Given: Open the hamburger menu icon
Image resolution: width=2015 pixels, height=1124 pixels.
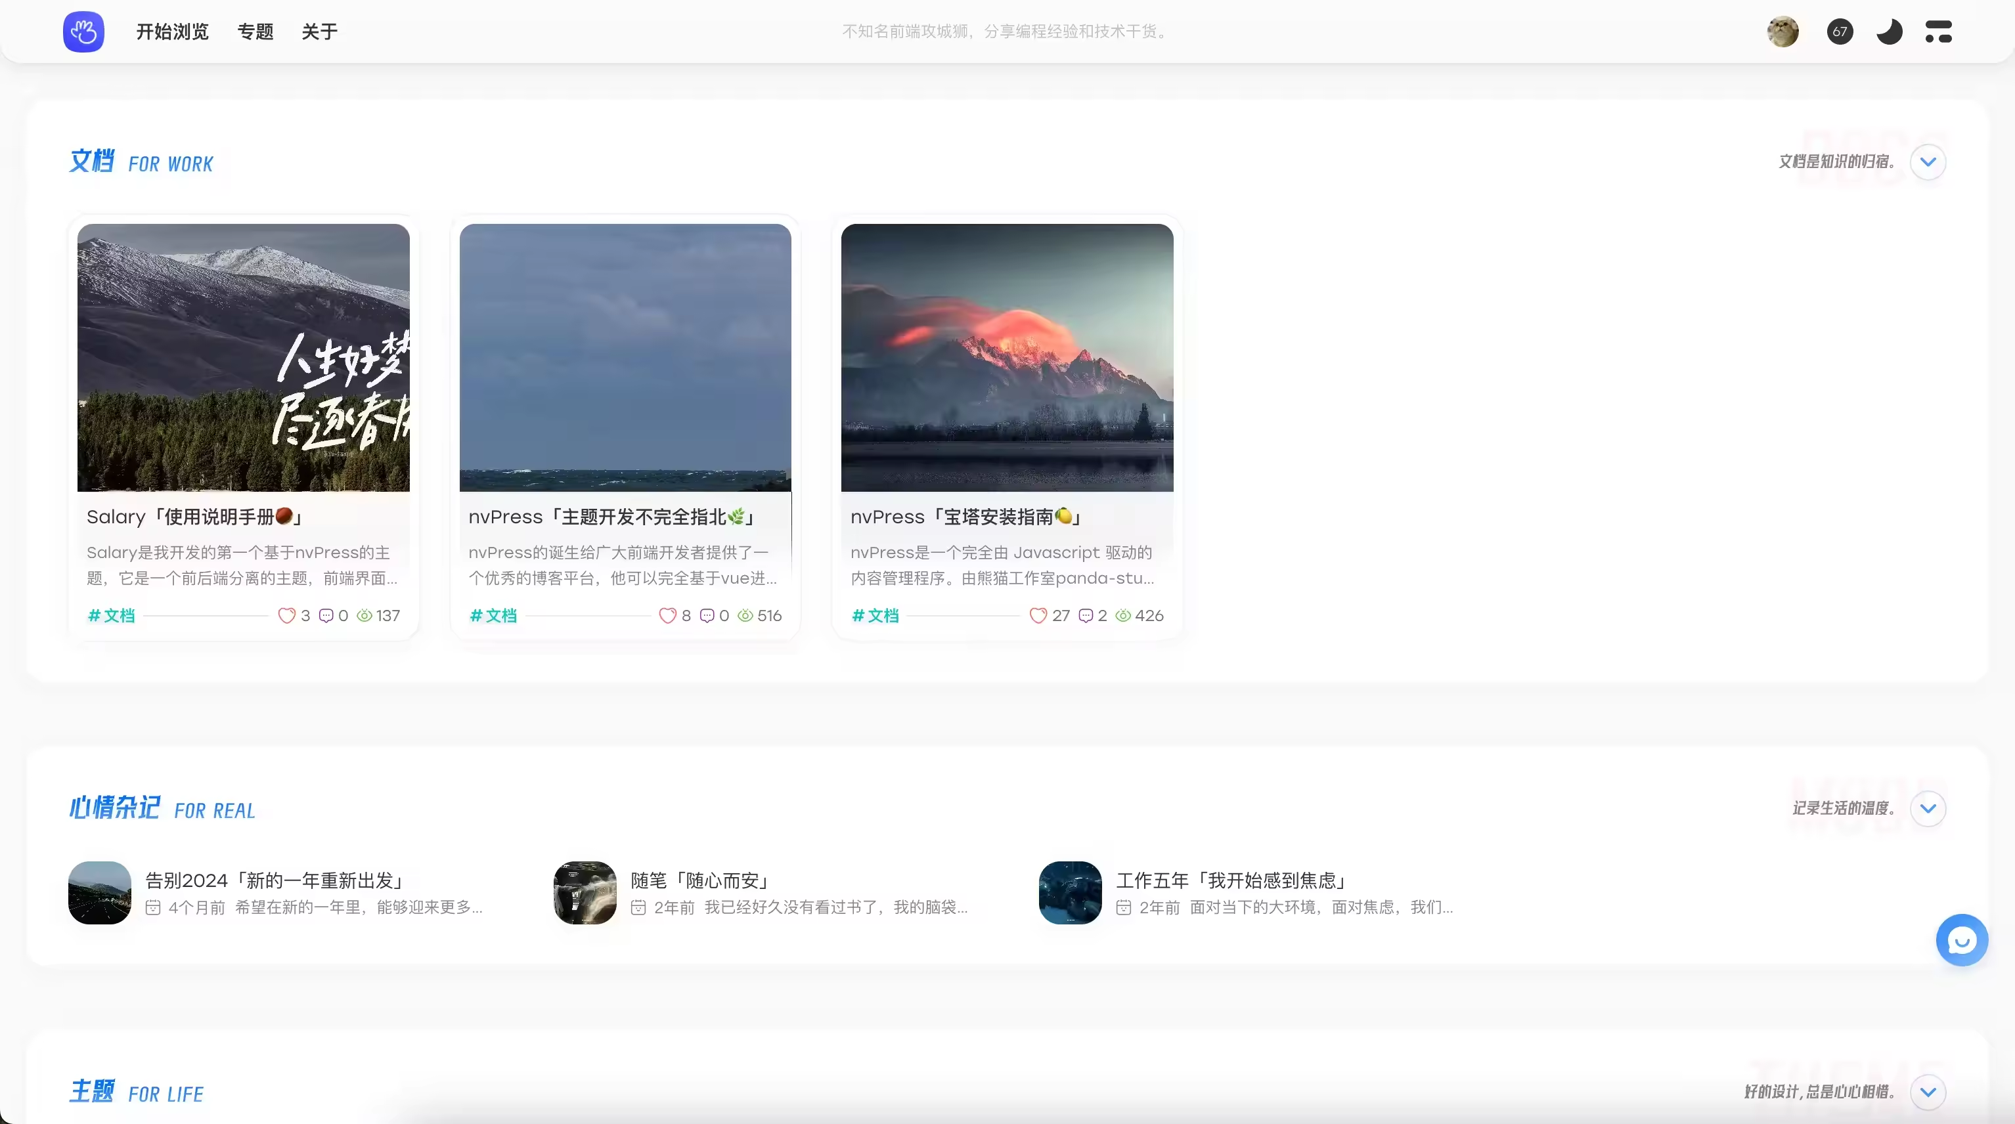Looking at the screenshot, I should [x=1938, y=32].
